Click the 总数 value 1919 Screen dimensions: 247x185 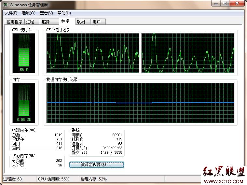pos(59,135)
